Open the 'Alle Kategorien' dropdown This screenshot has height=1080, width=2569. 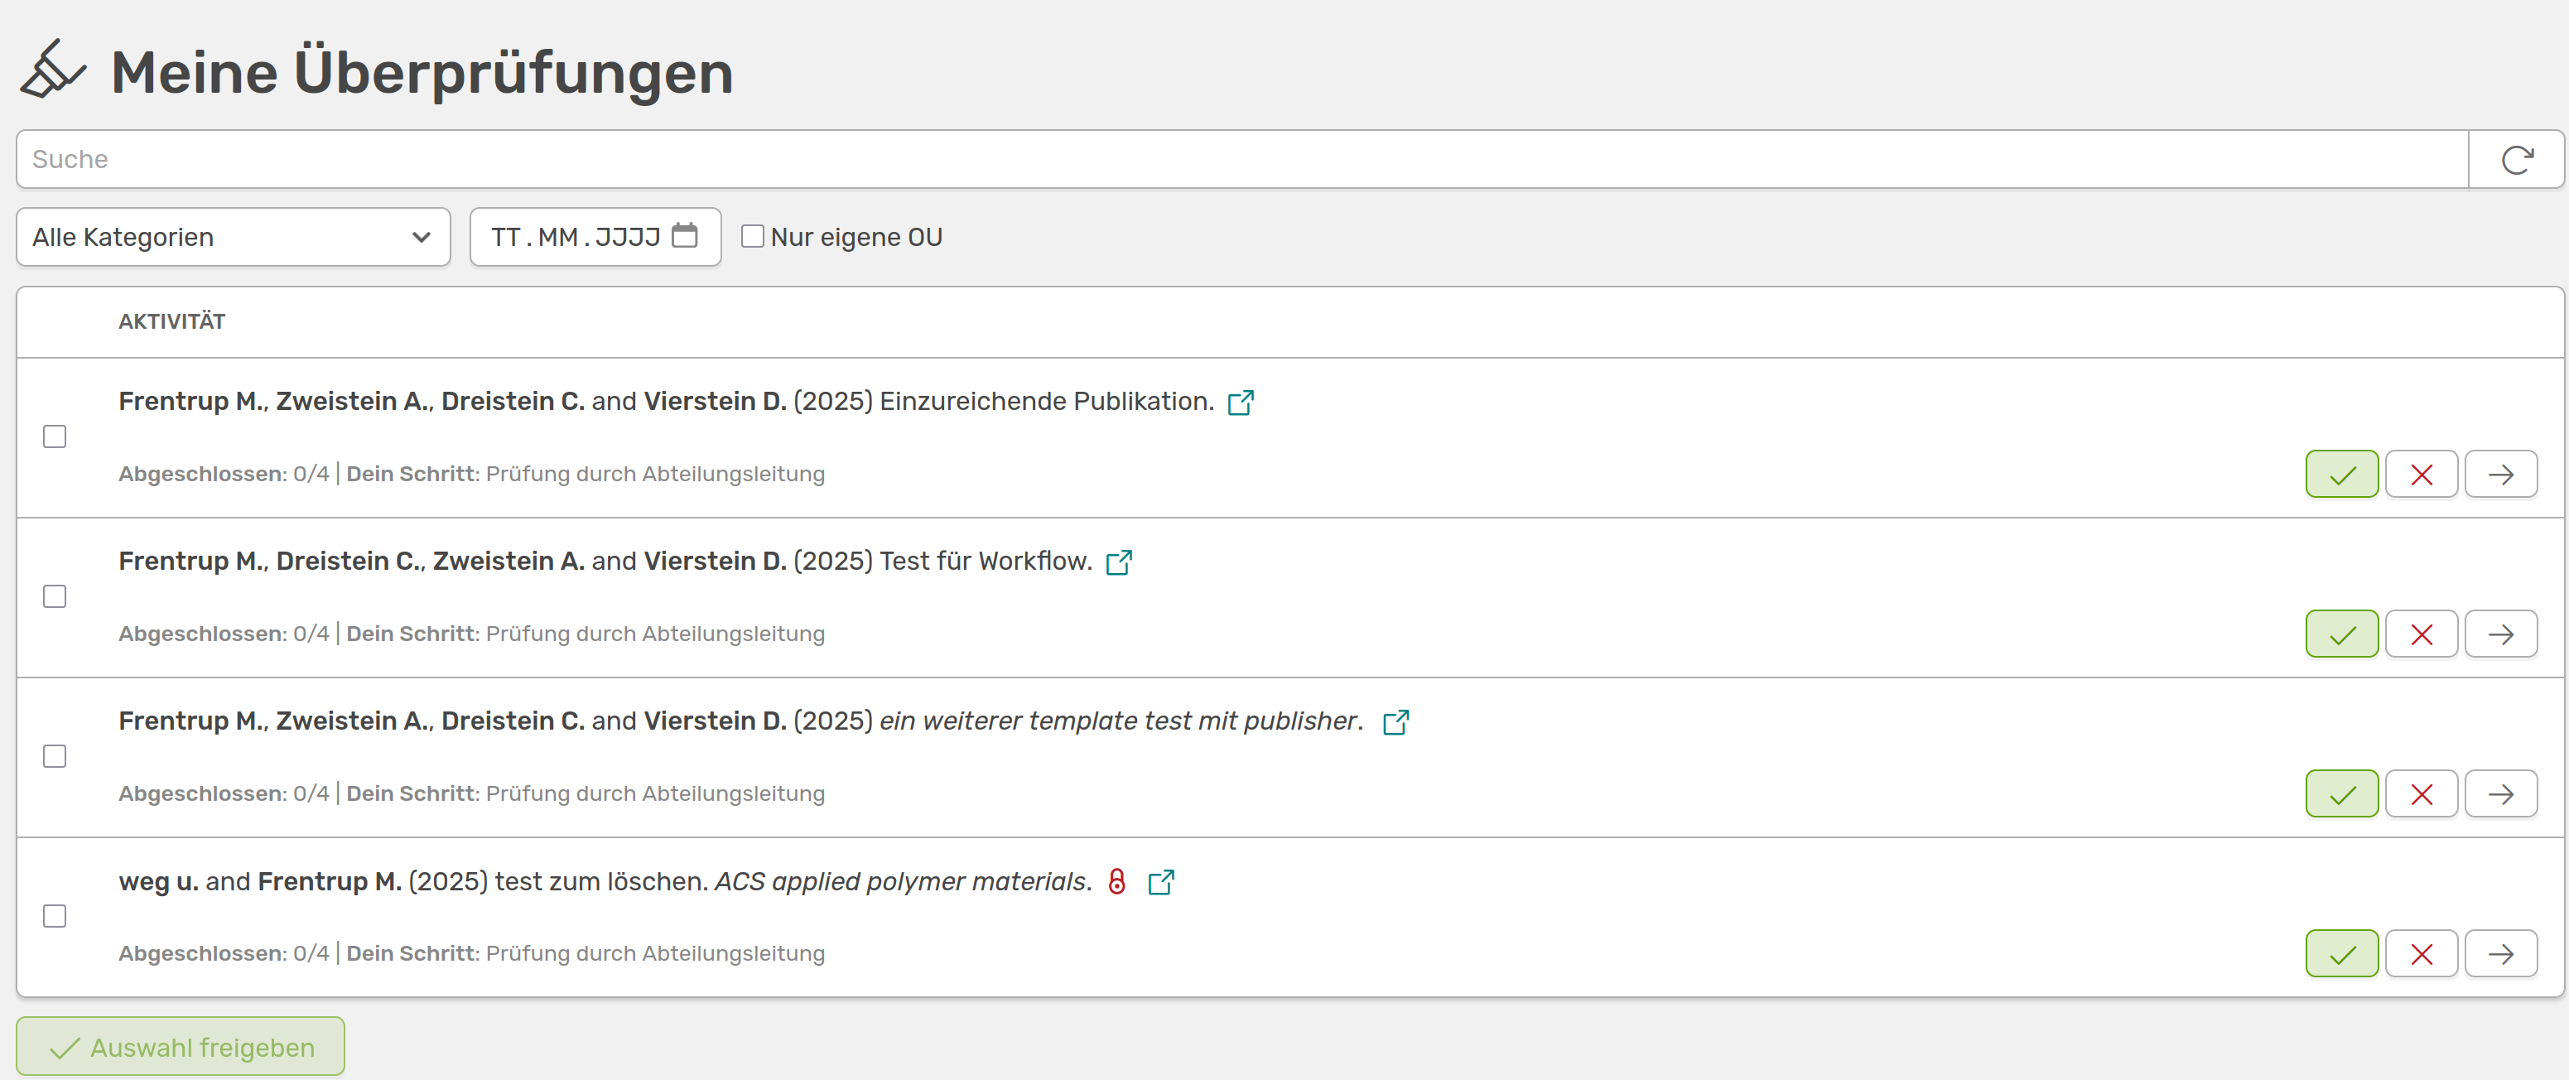233,238
